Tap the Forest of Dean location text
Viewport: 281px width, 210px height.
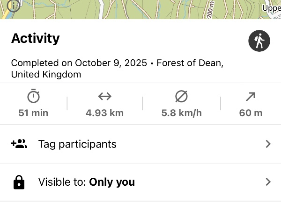tap(187, 63)
